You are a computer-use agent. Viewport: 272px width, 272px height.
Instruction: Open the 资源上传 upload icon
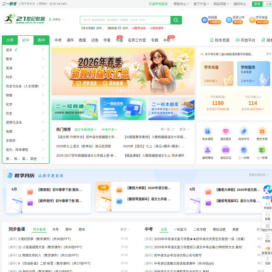pos(229,20)
